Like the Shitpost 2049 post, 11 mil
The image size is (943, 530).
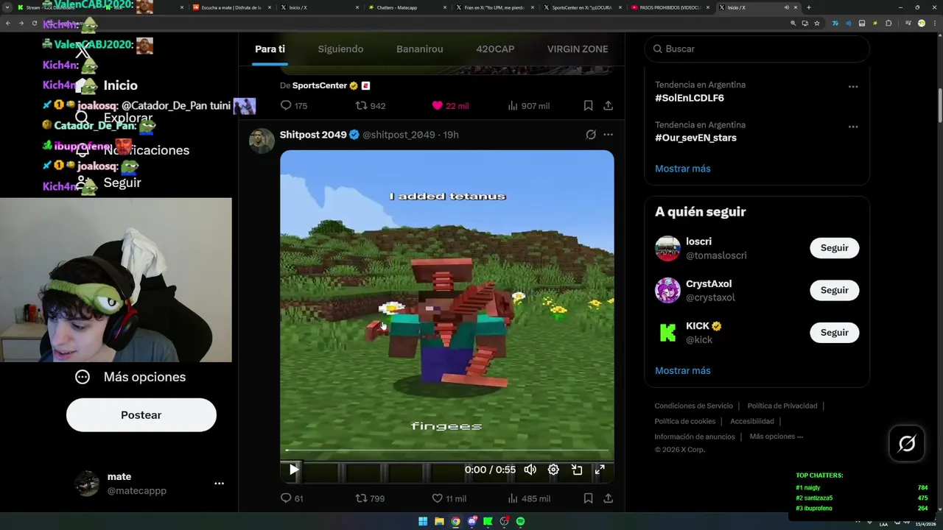(x=449, y=498)
